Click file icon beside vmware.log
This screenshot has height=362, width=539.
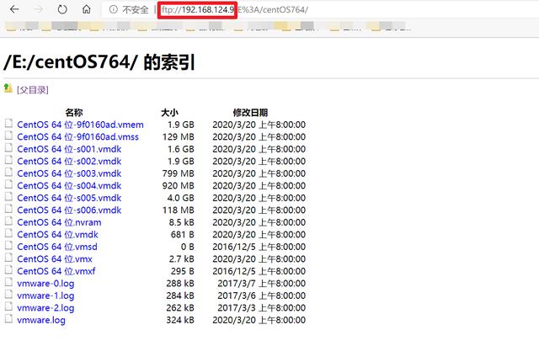coord(8,319)
